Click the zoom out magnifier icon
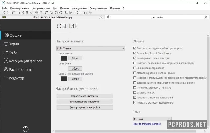Viewport: 210px width, 133px height. tap(41, 13)
